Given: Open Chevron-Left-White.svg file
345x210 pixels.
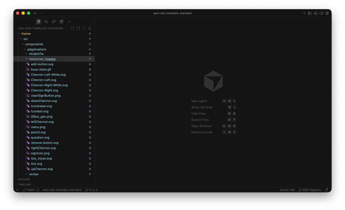Looking at the screenshot, I should pyautogui.click(x=48, y=75).
